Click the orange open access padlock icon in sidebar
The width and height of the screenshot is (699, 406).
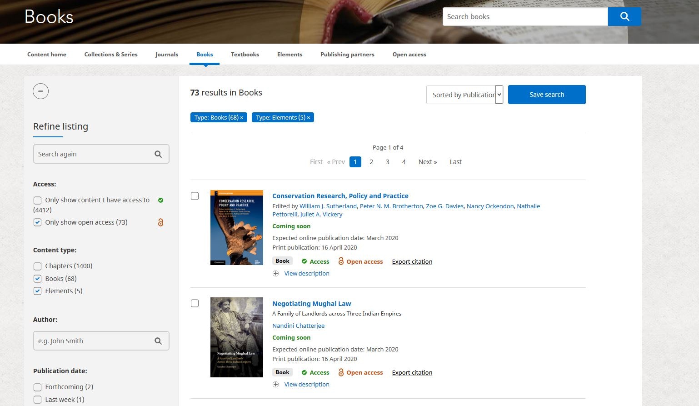160,222
